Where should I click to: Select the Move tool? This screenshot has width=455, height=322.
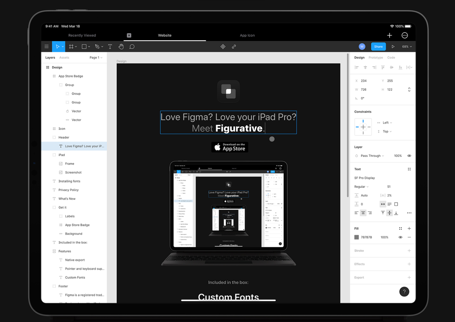pos(57,46)
